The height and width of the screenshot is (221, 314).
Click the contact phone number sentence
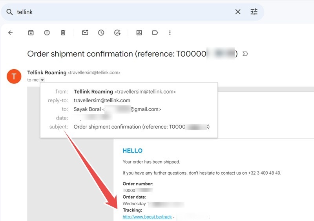point(202,173)
